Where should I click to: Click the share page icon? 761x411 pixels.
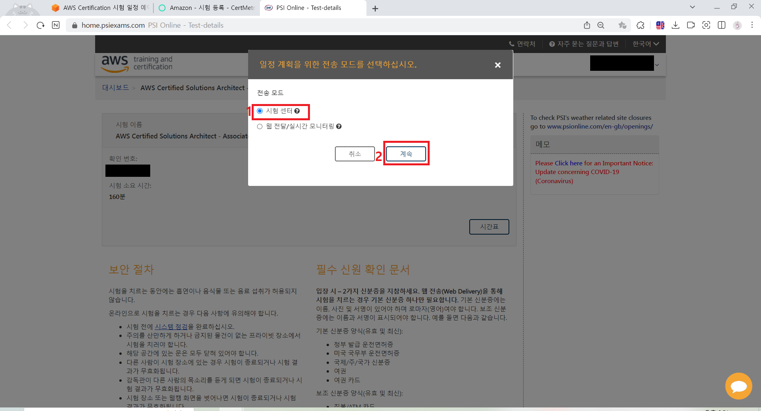pos(587,25)
